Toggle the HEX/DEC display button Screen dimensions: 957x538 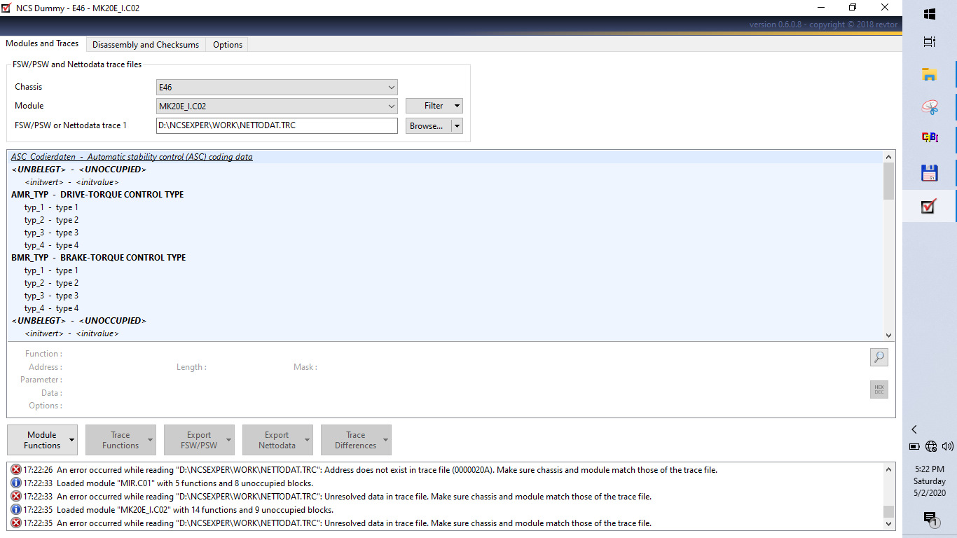[x=879, y=389]
